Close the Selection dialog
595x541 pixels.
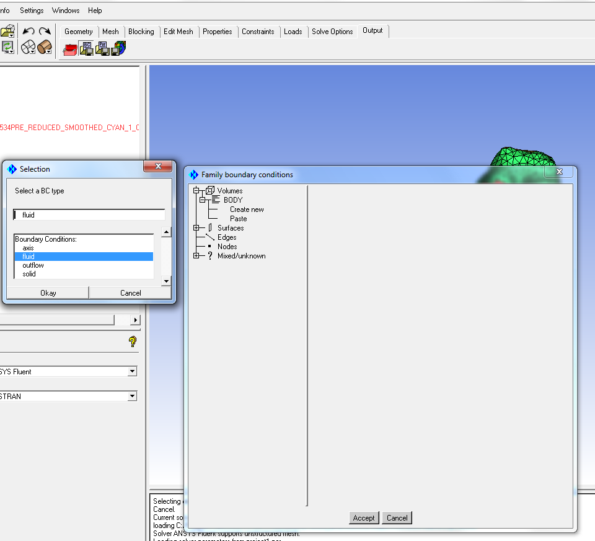(x=158, y=166)
